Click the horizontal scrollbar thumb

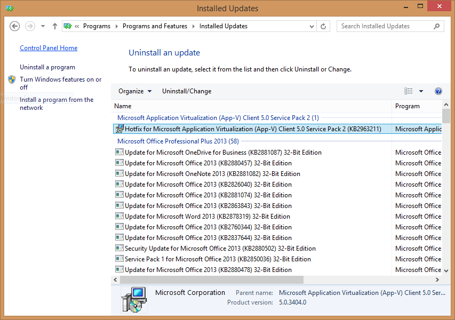(x=212, y=279)
